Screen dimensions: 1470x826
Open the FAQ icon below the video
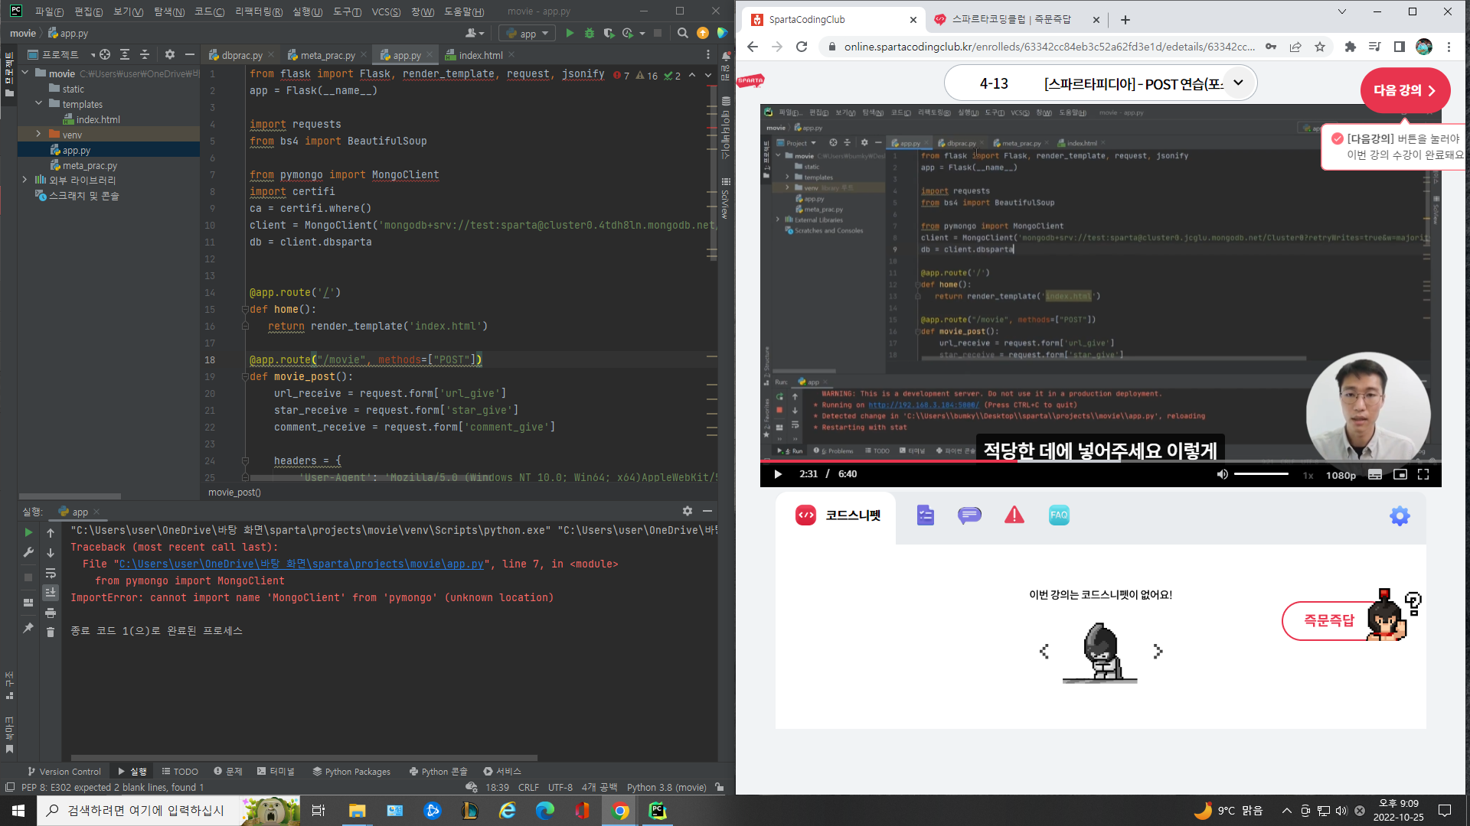click(1059, 515)
